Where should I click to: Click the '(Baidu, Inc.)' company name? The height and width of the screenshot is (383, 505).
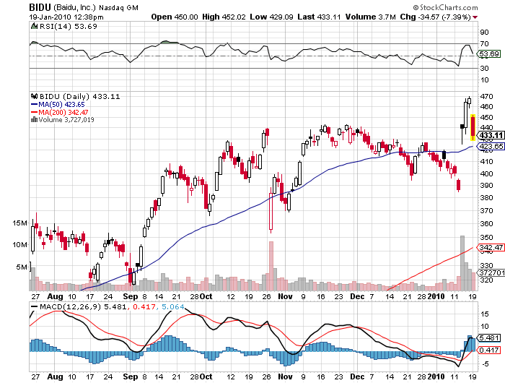pyautogui.click(x=75, y=7)
